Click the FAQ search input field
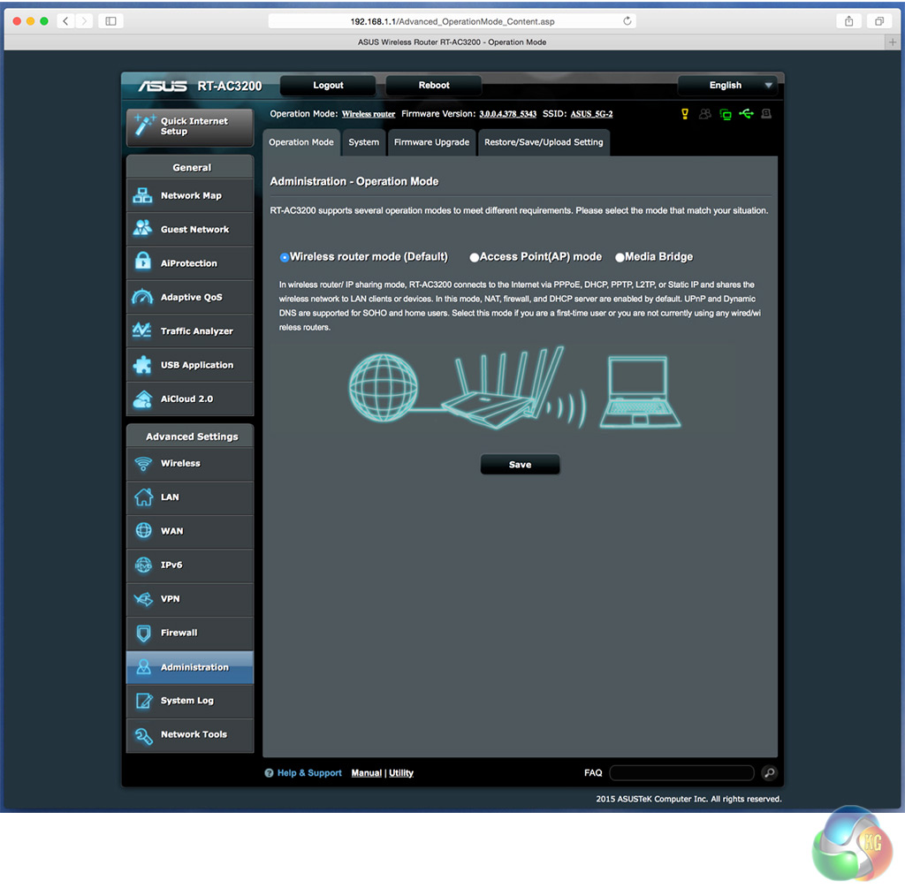Screen dimensions: 905x896 (681, 773)
